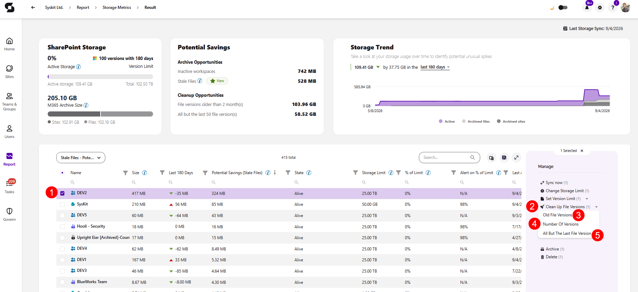Go to Report breadcrumb link
The height and width of the screenshot is (292, 638).
[83, 7]
